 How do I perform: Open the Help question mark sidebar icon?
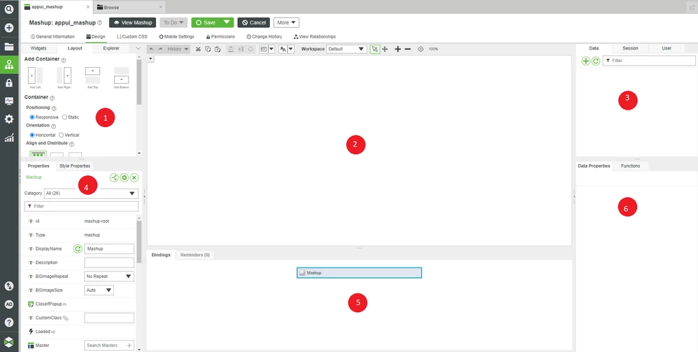9,323
